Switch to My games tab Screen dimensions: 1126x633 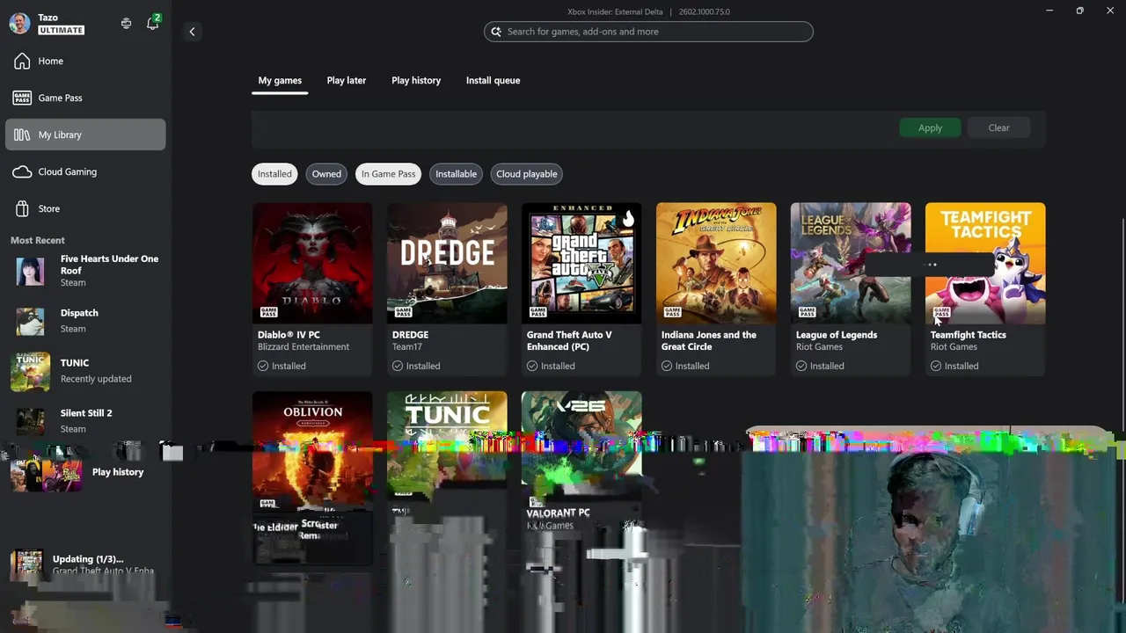point(280,80)
